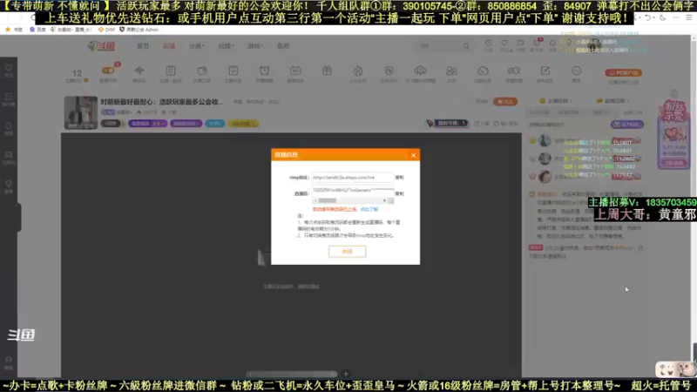Click the plus button beside the bottom scrollbar
Viewport: 697px width, 392px height.
pyautogui.click(x=345, y=374)
